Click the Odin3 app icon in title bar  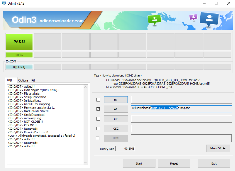(x=4, y=3)
